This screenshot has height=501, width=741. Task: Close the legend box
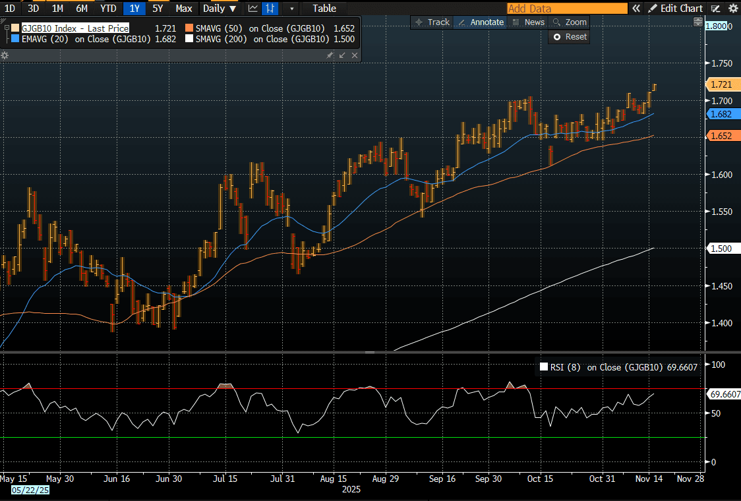pos(355,55)
